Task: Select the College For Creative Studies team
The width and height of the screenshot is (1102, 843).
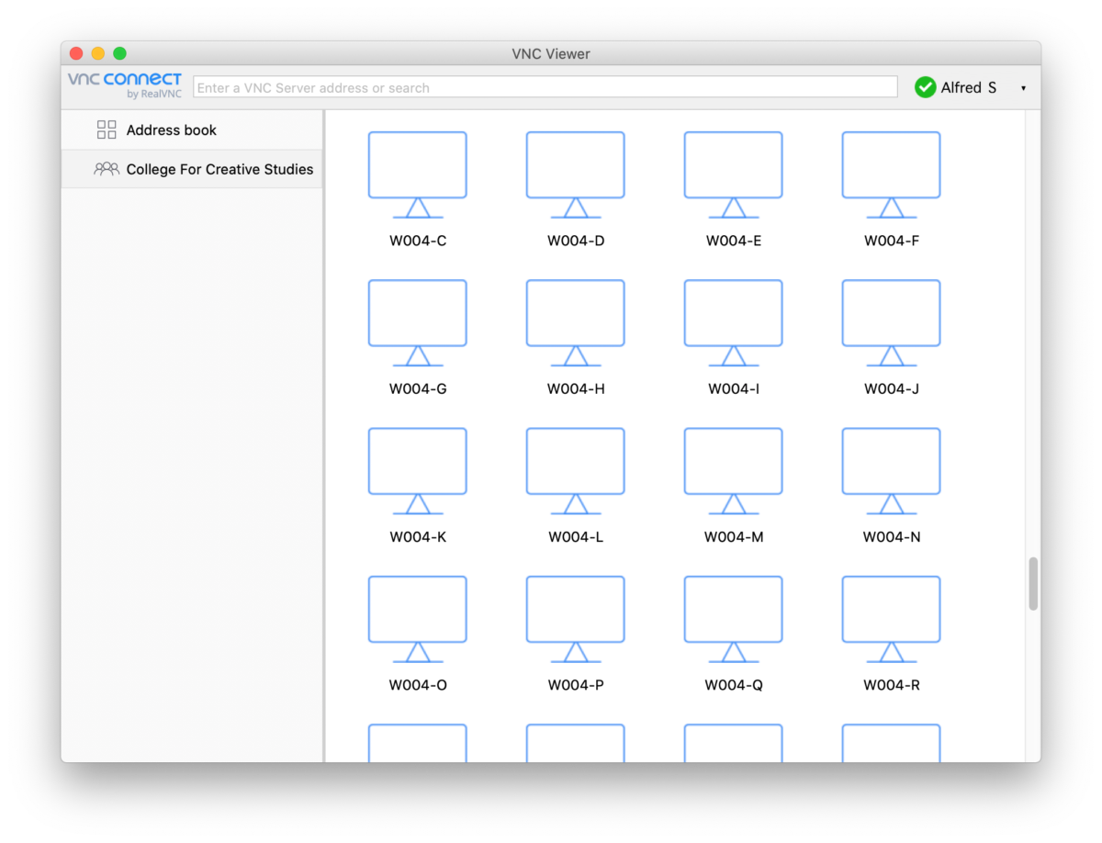Action: pyautogui.click(x=219, y=169)
